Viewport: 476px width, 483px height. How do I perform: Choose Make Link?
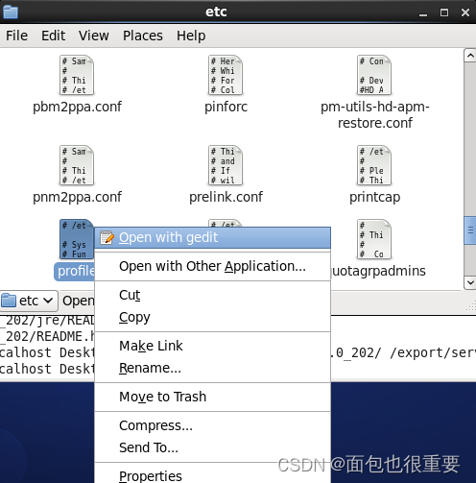pos(212,346)
